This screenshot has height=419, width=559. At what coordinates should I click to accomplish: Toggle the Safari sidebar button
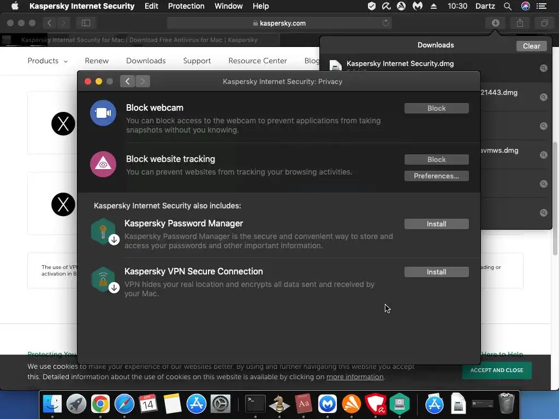[x=86, y=23]
